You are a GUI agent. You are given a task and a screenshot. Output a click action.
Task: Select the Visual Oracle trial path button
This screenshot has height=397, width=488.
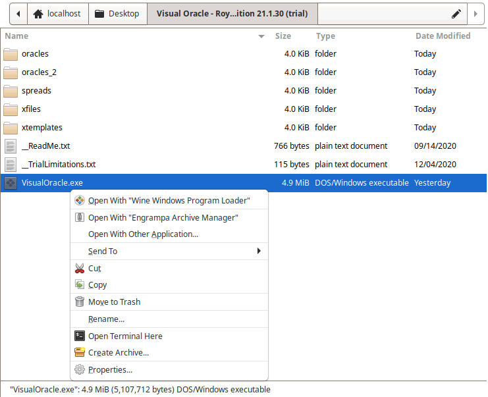point(232,14)
